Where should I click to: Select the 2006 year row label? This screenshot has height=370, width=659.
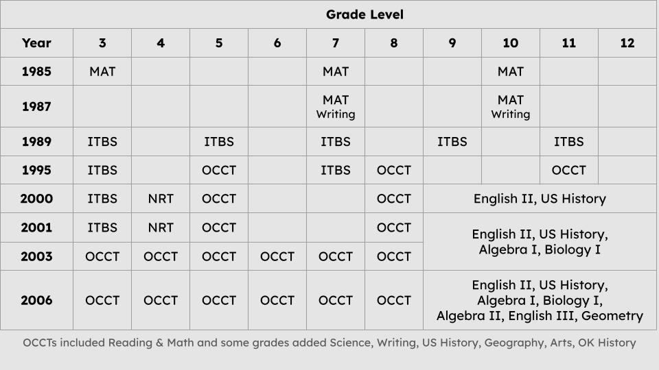[x=36, y=300]
